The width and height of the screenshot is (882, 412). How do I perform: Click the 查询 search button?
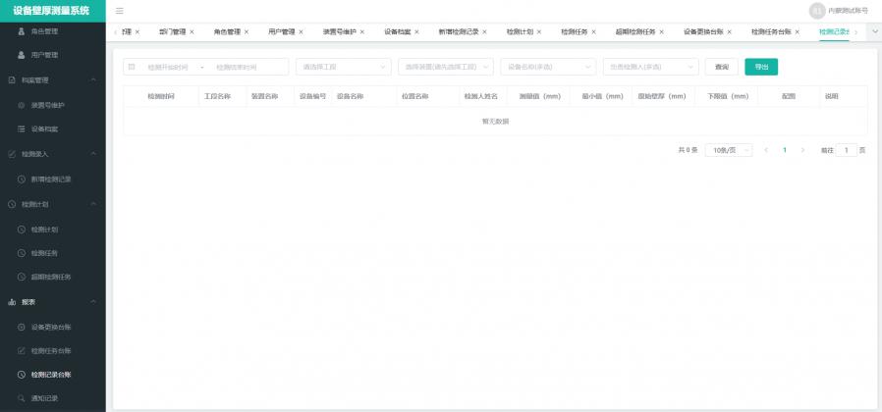point(722,67)
